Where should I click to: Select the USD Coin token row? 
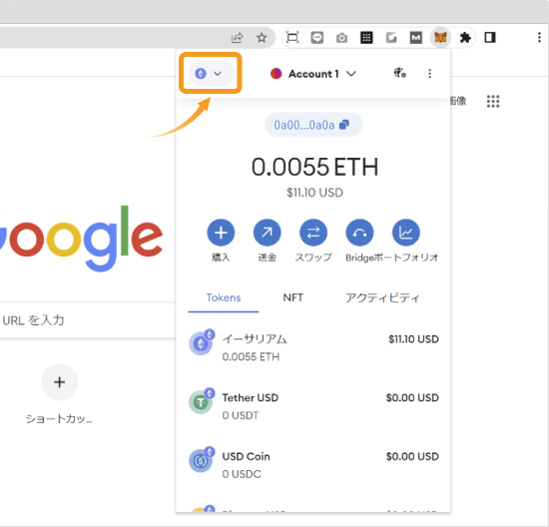coord(313,465)
